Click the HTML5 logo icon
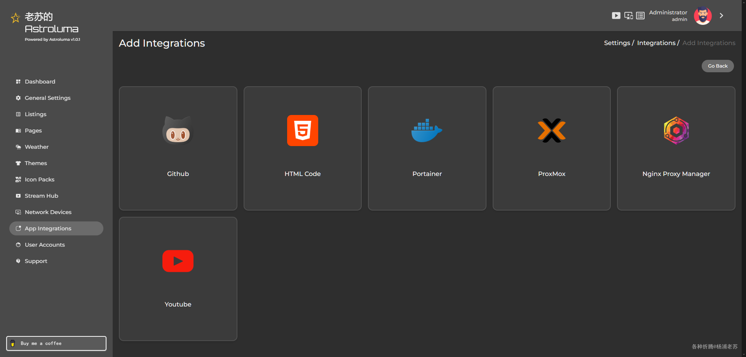Screen dimensions: 746x357 coord(303,131)
